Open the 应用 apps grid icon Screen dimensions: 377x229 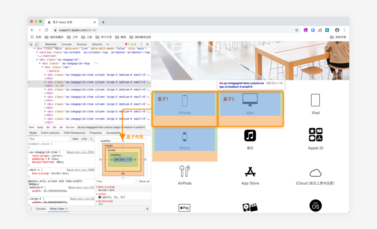(32, 37)
